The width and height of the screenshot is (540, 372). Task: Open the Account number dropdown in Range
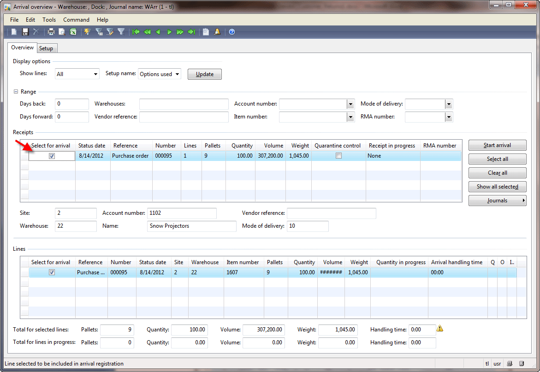pos(350,104)
